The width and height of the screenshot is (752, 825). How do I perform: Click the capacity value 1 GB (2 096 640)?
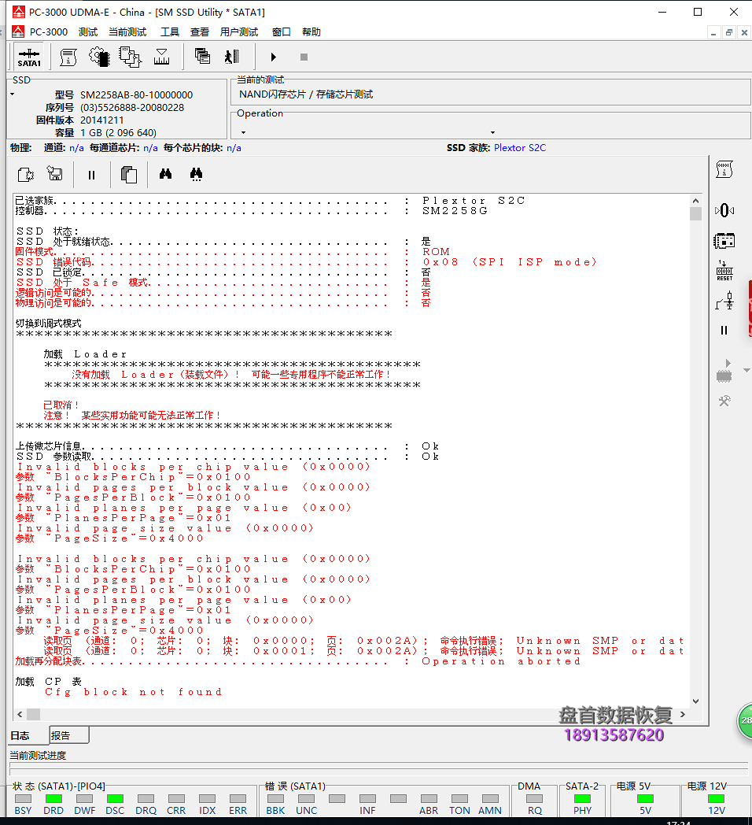pos(118,132)
